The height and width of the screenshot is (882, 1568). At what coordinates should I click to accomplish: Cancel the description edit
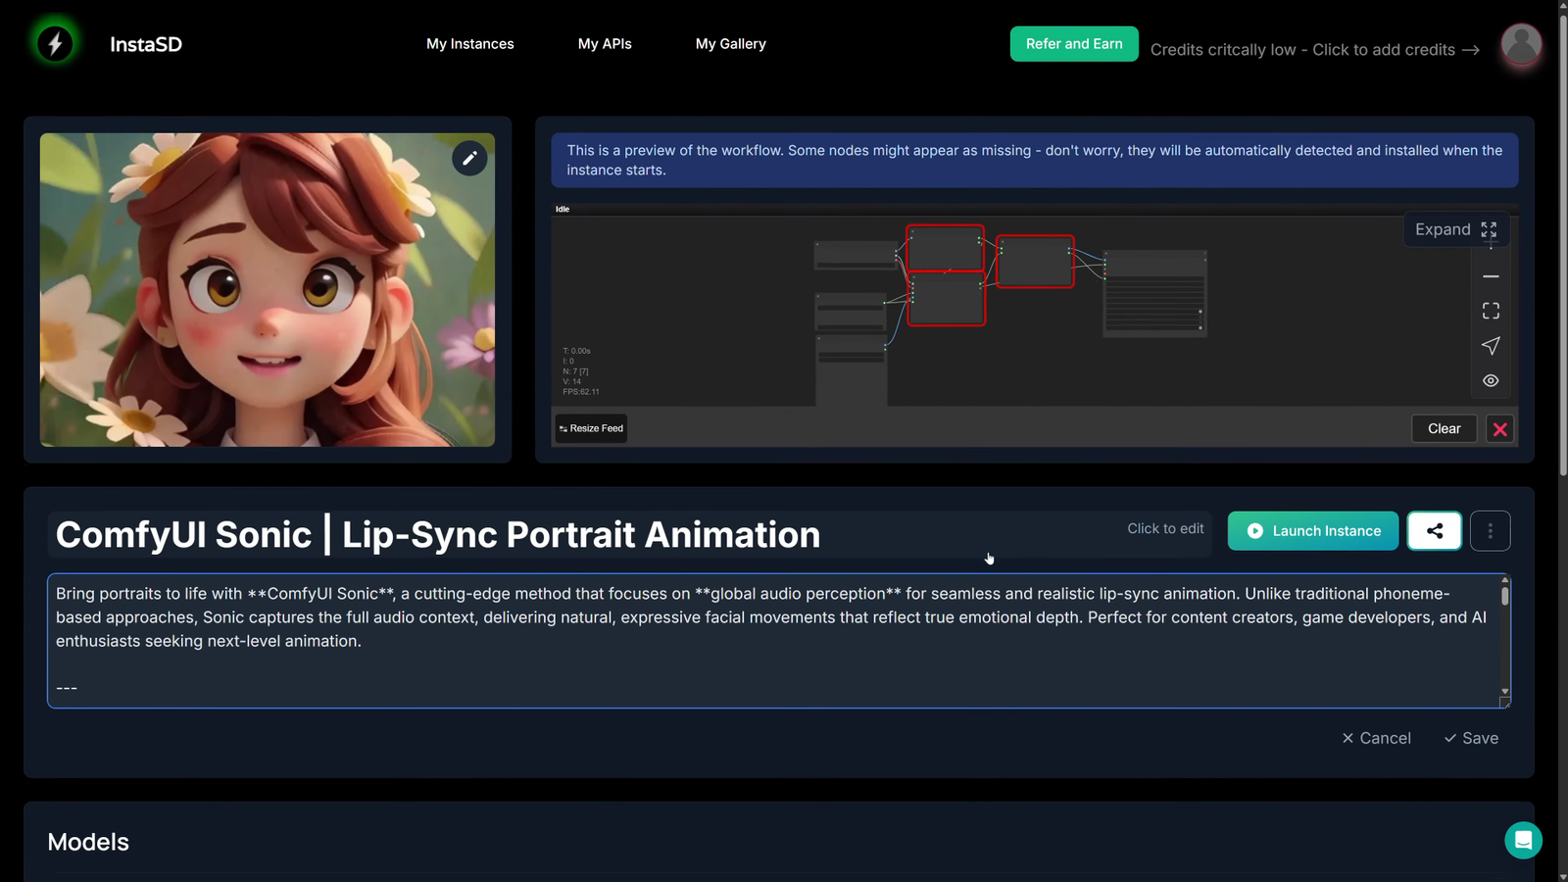tap(1376, 738)
